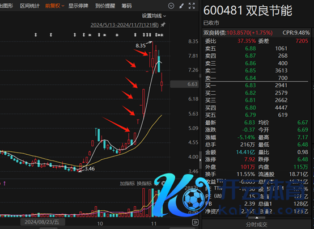
Task: Open the 分时成交 tab
Action: tap(257, 224)
